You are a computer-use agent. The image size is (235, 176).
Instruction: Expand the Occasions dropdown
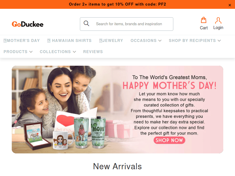160,40
